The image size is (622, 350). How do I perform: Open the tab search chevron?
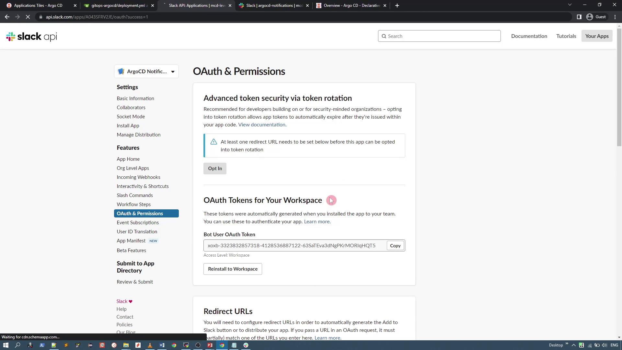(x=570, y=5)
